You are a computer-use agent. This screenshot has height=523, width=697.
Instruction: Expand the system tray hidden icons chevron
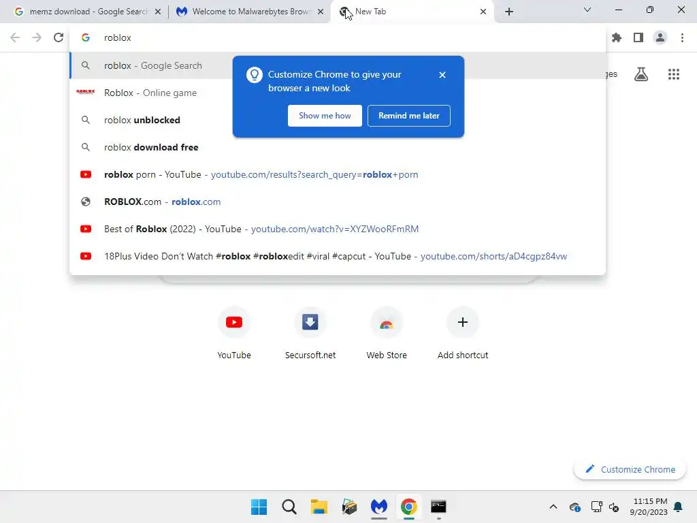(x=553, y=507)
